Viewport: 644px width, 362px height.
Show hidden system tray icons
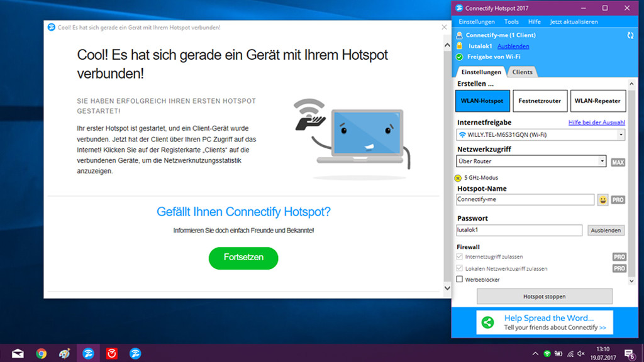point(535,354)
